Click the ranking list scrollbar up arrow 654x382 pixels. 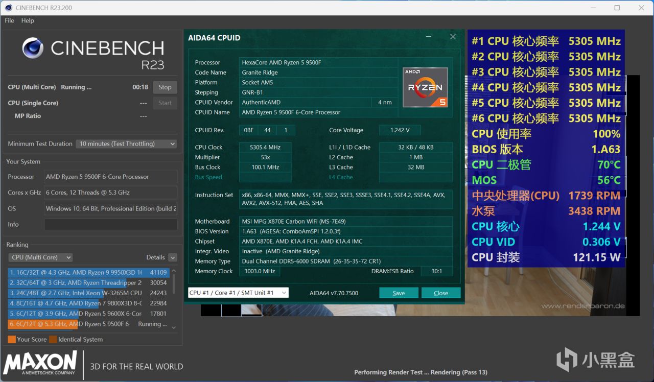[x=174, y=271]
